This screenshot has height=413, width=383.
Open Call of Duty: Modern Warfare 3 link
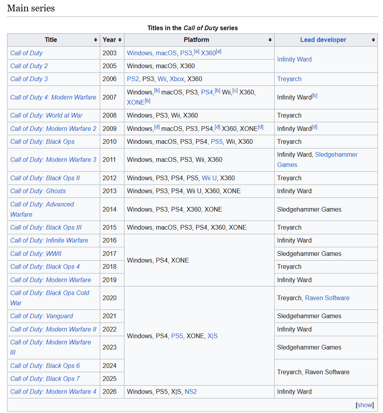click(53, 159)
